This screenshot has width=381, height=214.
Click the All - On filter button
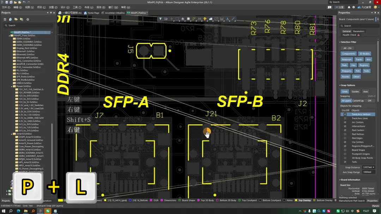tap(347, 48)
